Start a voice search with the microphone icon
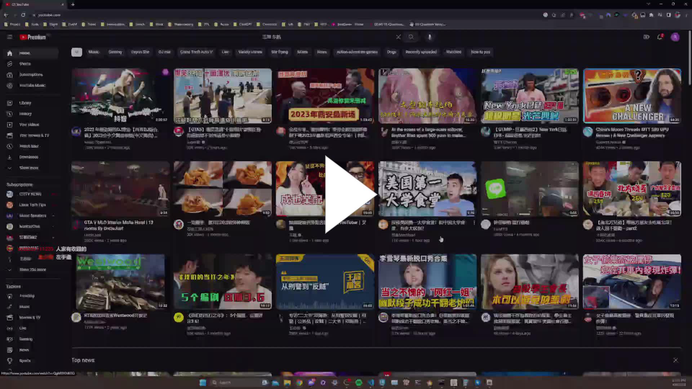 click(429, 37)
